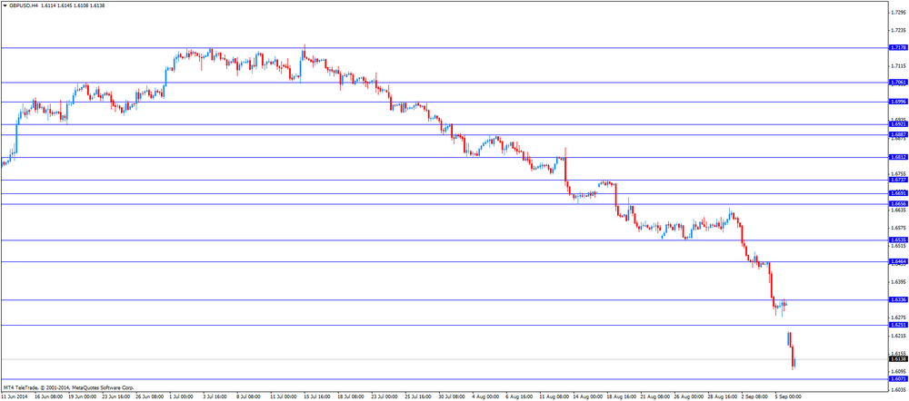Click the 1.6691 blue price label
The width and height of the screenshot is (909, 401).
pyautogui.click(x=897, y=194)
